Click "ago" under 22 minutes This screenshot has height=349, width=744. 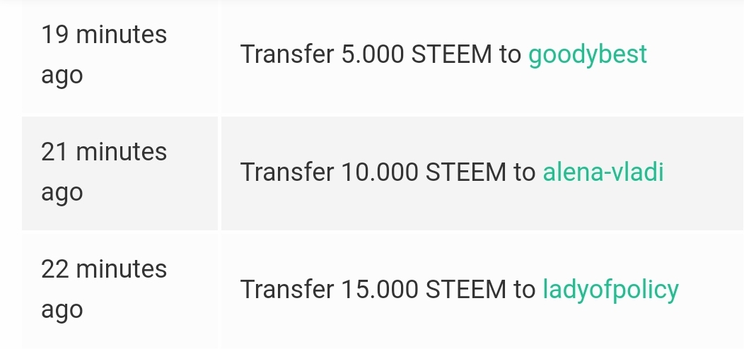coord(62,310)
